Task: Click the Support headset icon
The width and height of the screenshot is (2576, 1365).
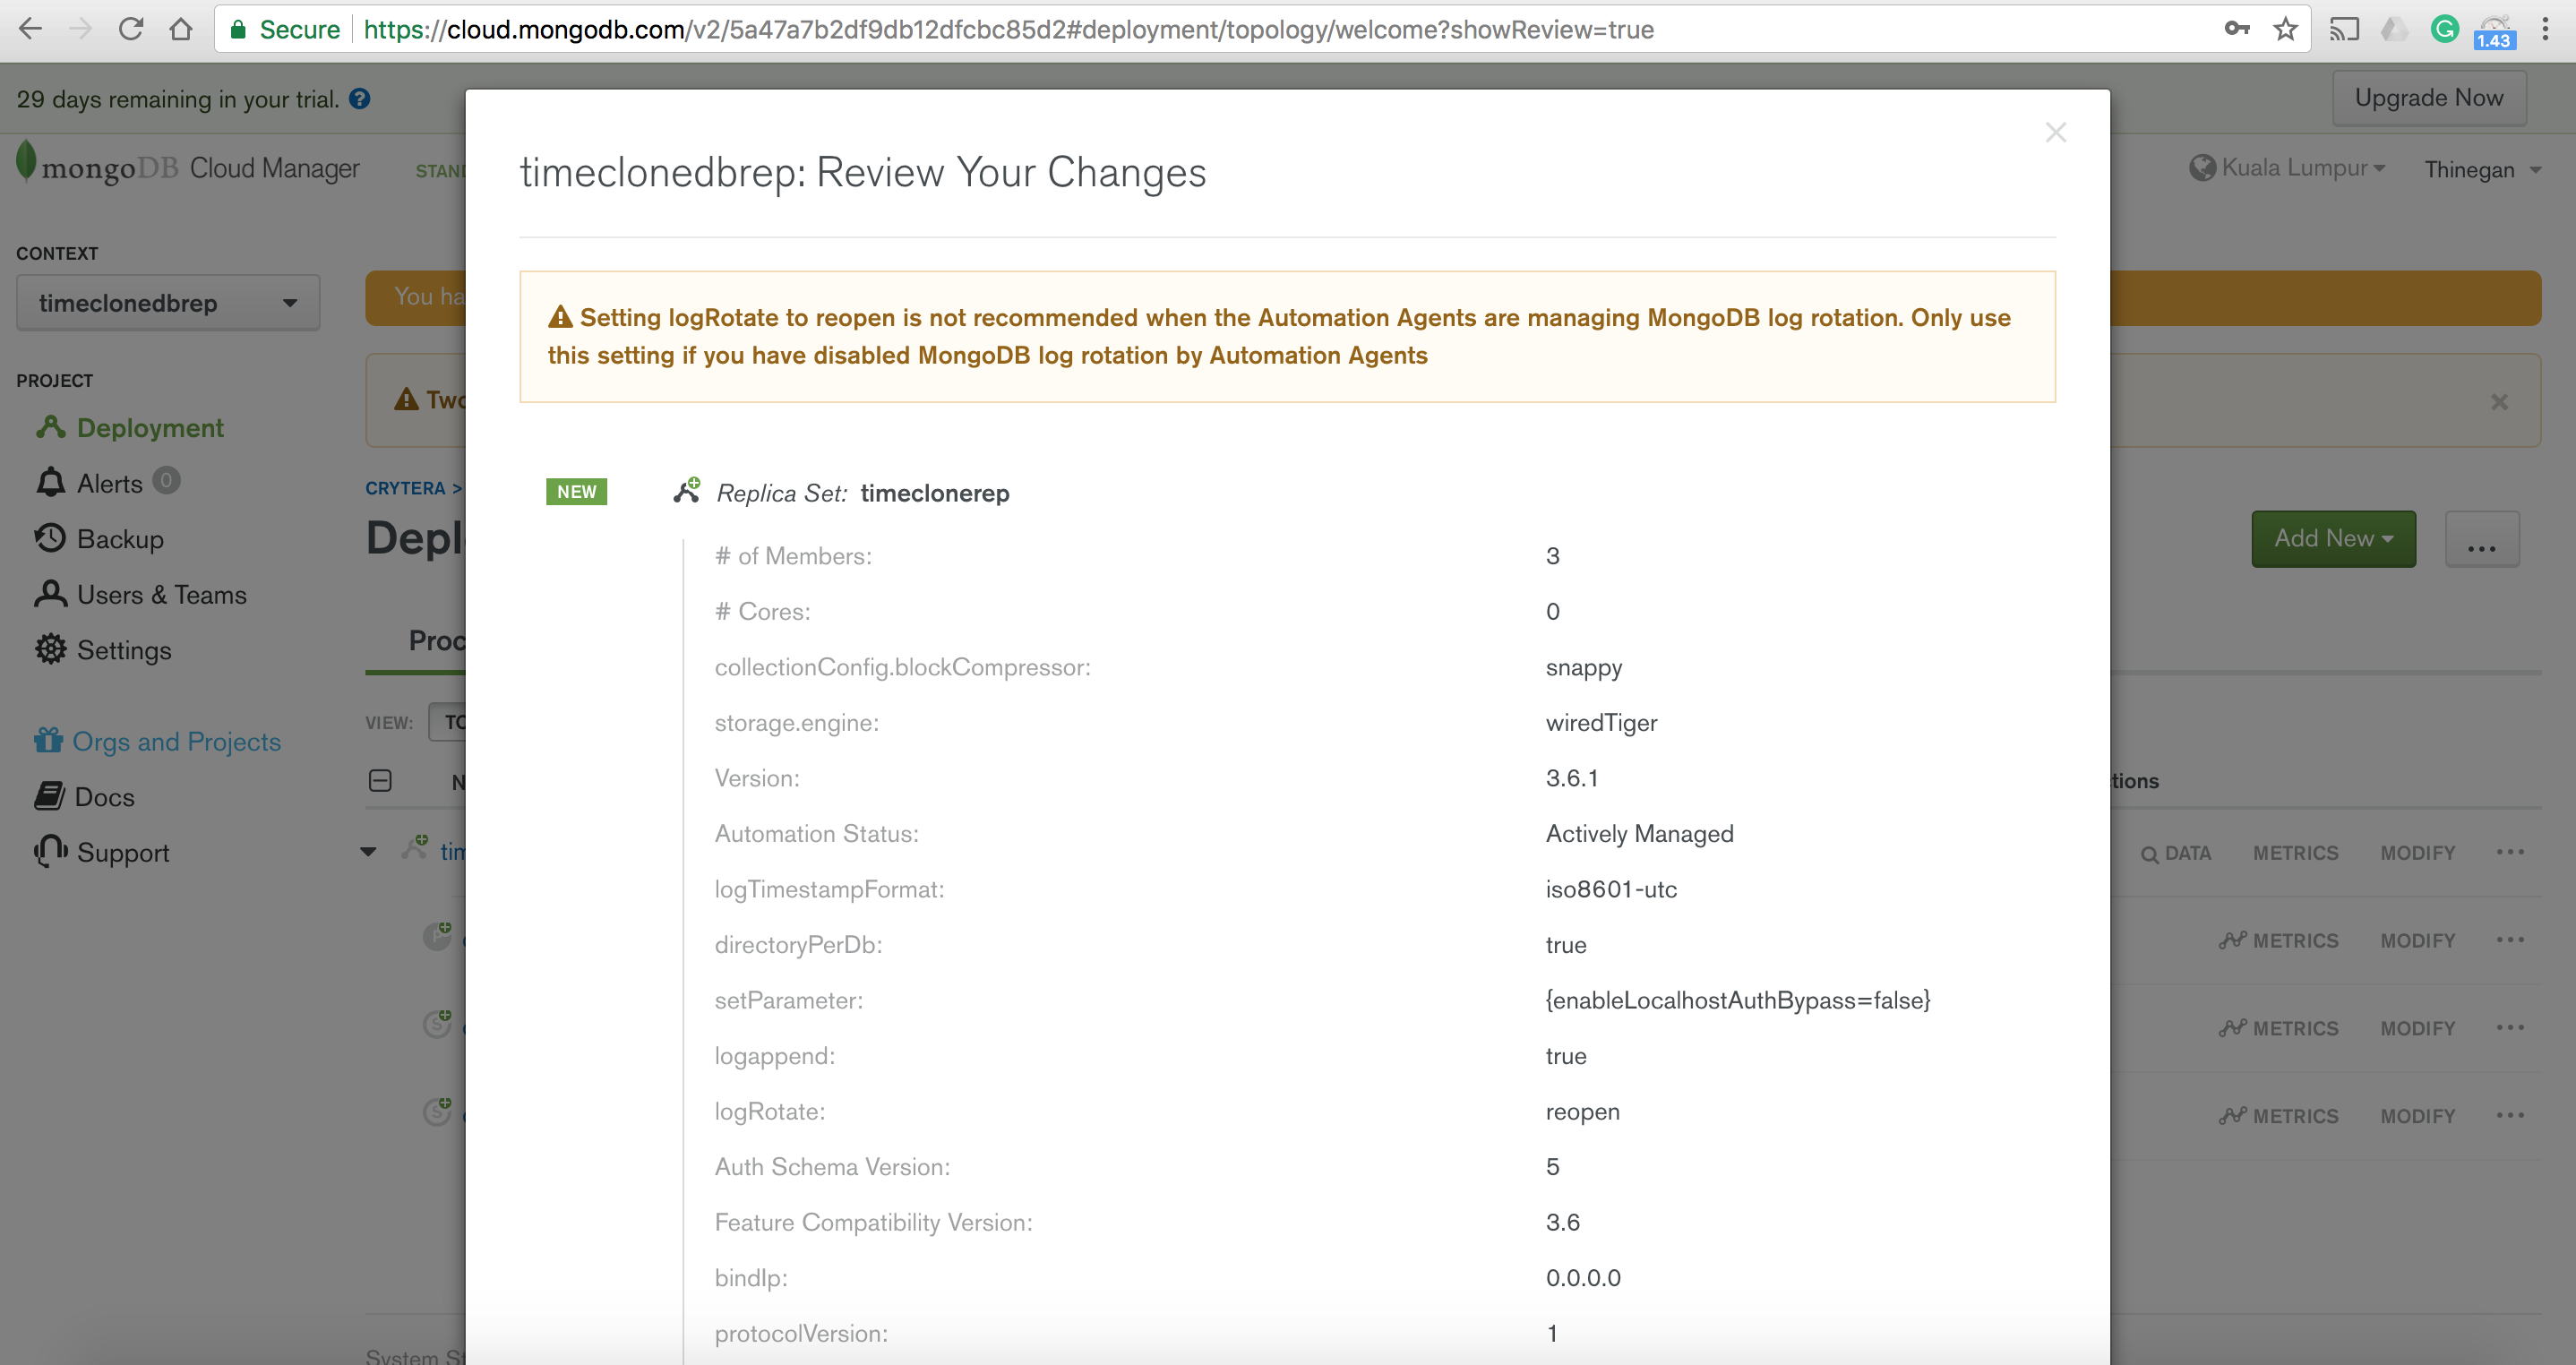Action: coord(50,852)
